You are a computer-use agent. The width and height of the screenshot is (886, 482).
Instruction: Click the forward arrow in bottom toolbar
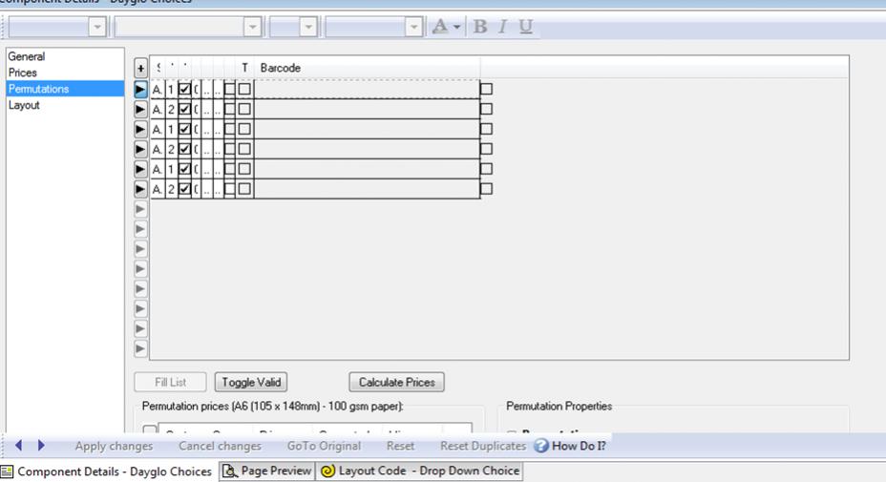click(x=41, y=445)
